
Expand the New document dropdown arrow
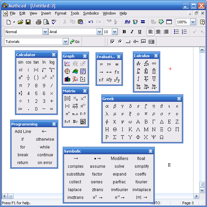point(14,22)
